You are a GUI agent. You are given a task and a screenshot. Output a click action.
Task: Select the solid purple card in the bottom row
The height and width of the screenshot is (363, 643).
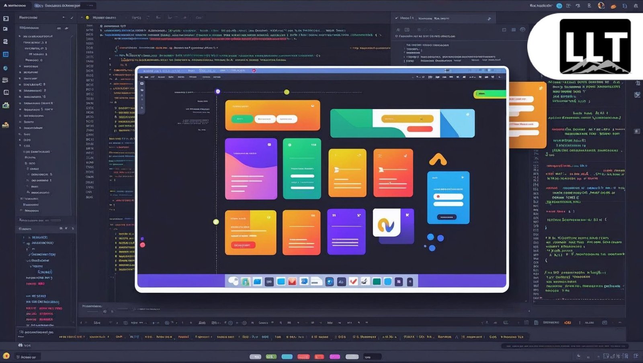point(346,232)
